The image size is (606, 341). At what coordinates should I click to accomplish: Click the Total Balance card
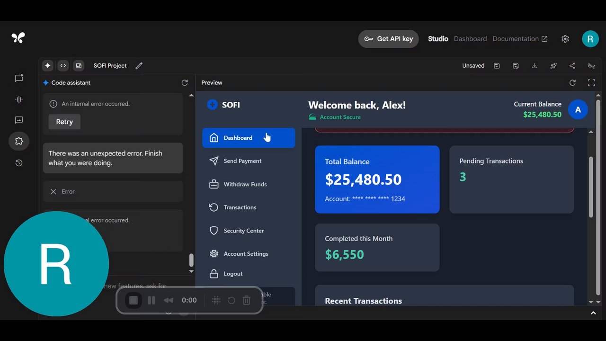pos(377,179)
